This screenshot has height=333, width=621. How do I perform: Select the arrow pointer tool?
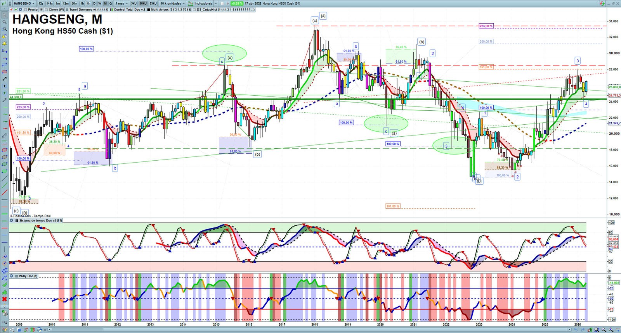point(4,15)
